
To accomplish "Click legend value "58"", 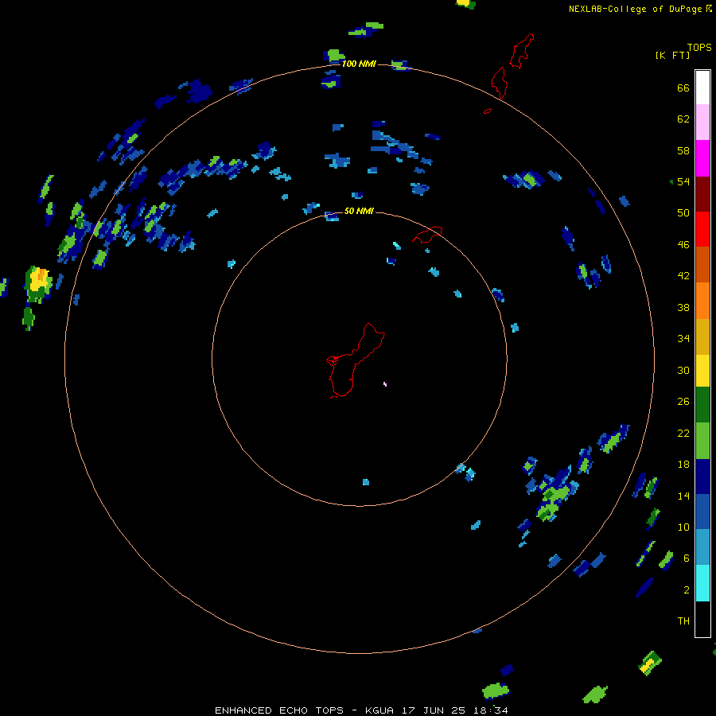I will 683,150.
